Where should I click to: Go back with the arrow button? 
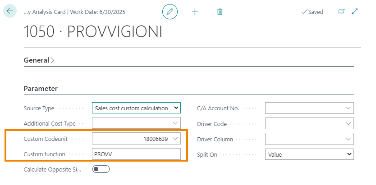point(10,11)
